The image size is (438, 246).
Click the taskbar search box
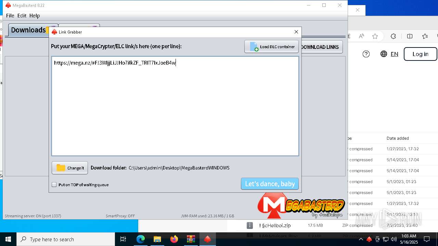click(66, 239)
